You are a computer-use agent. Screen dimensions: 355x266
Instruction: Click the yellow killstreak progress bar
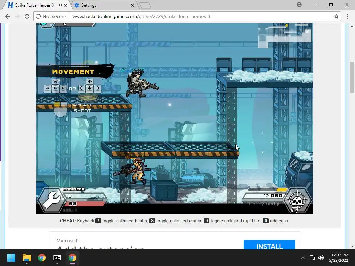282,189
